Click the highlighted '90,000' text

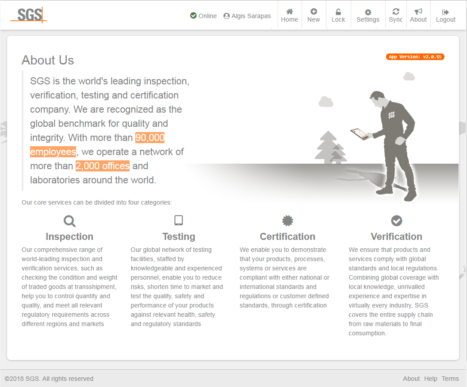point(150,137)
